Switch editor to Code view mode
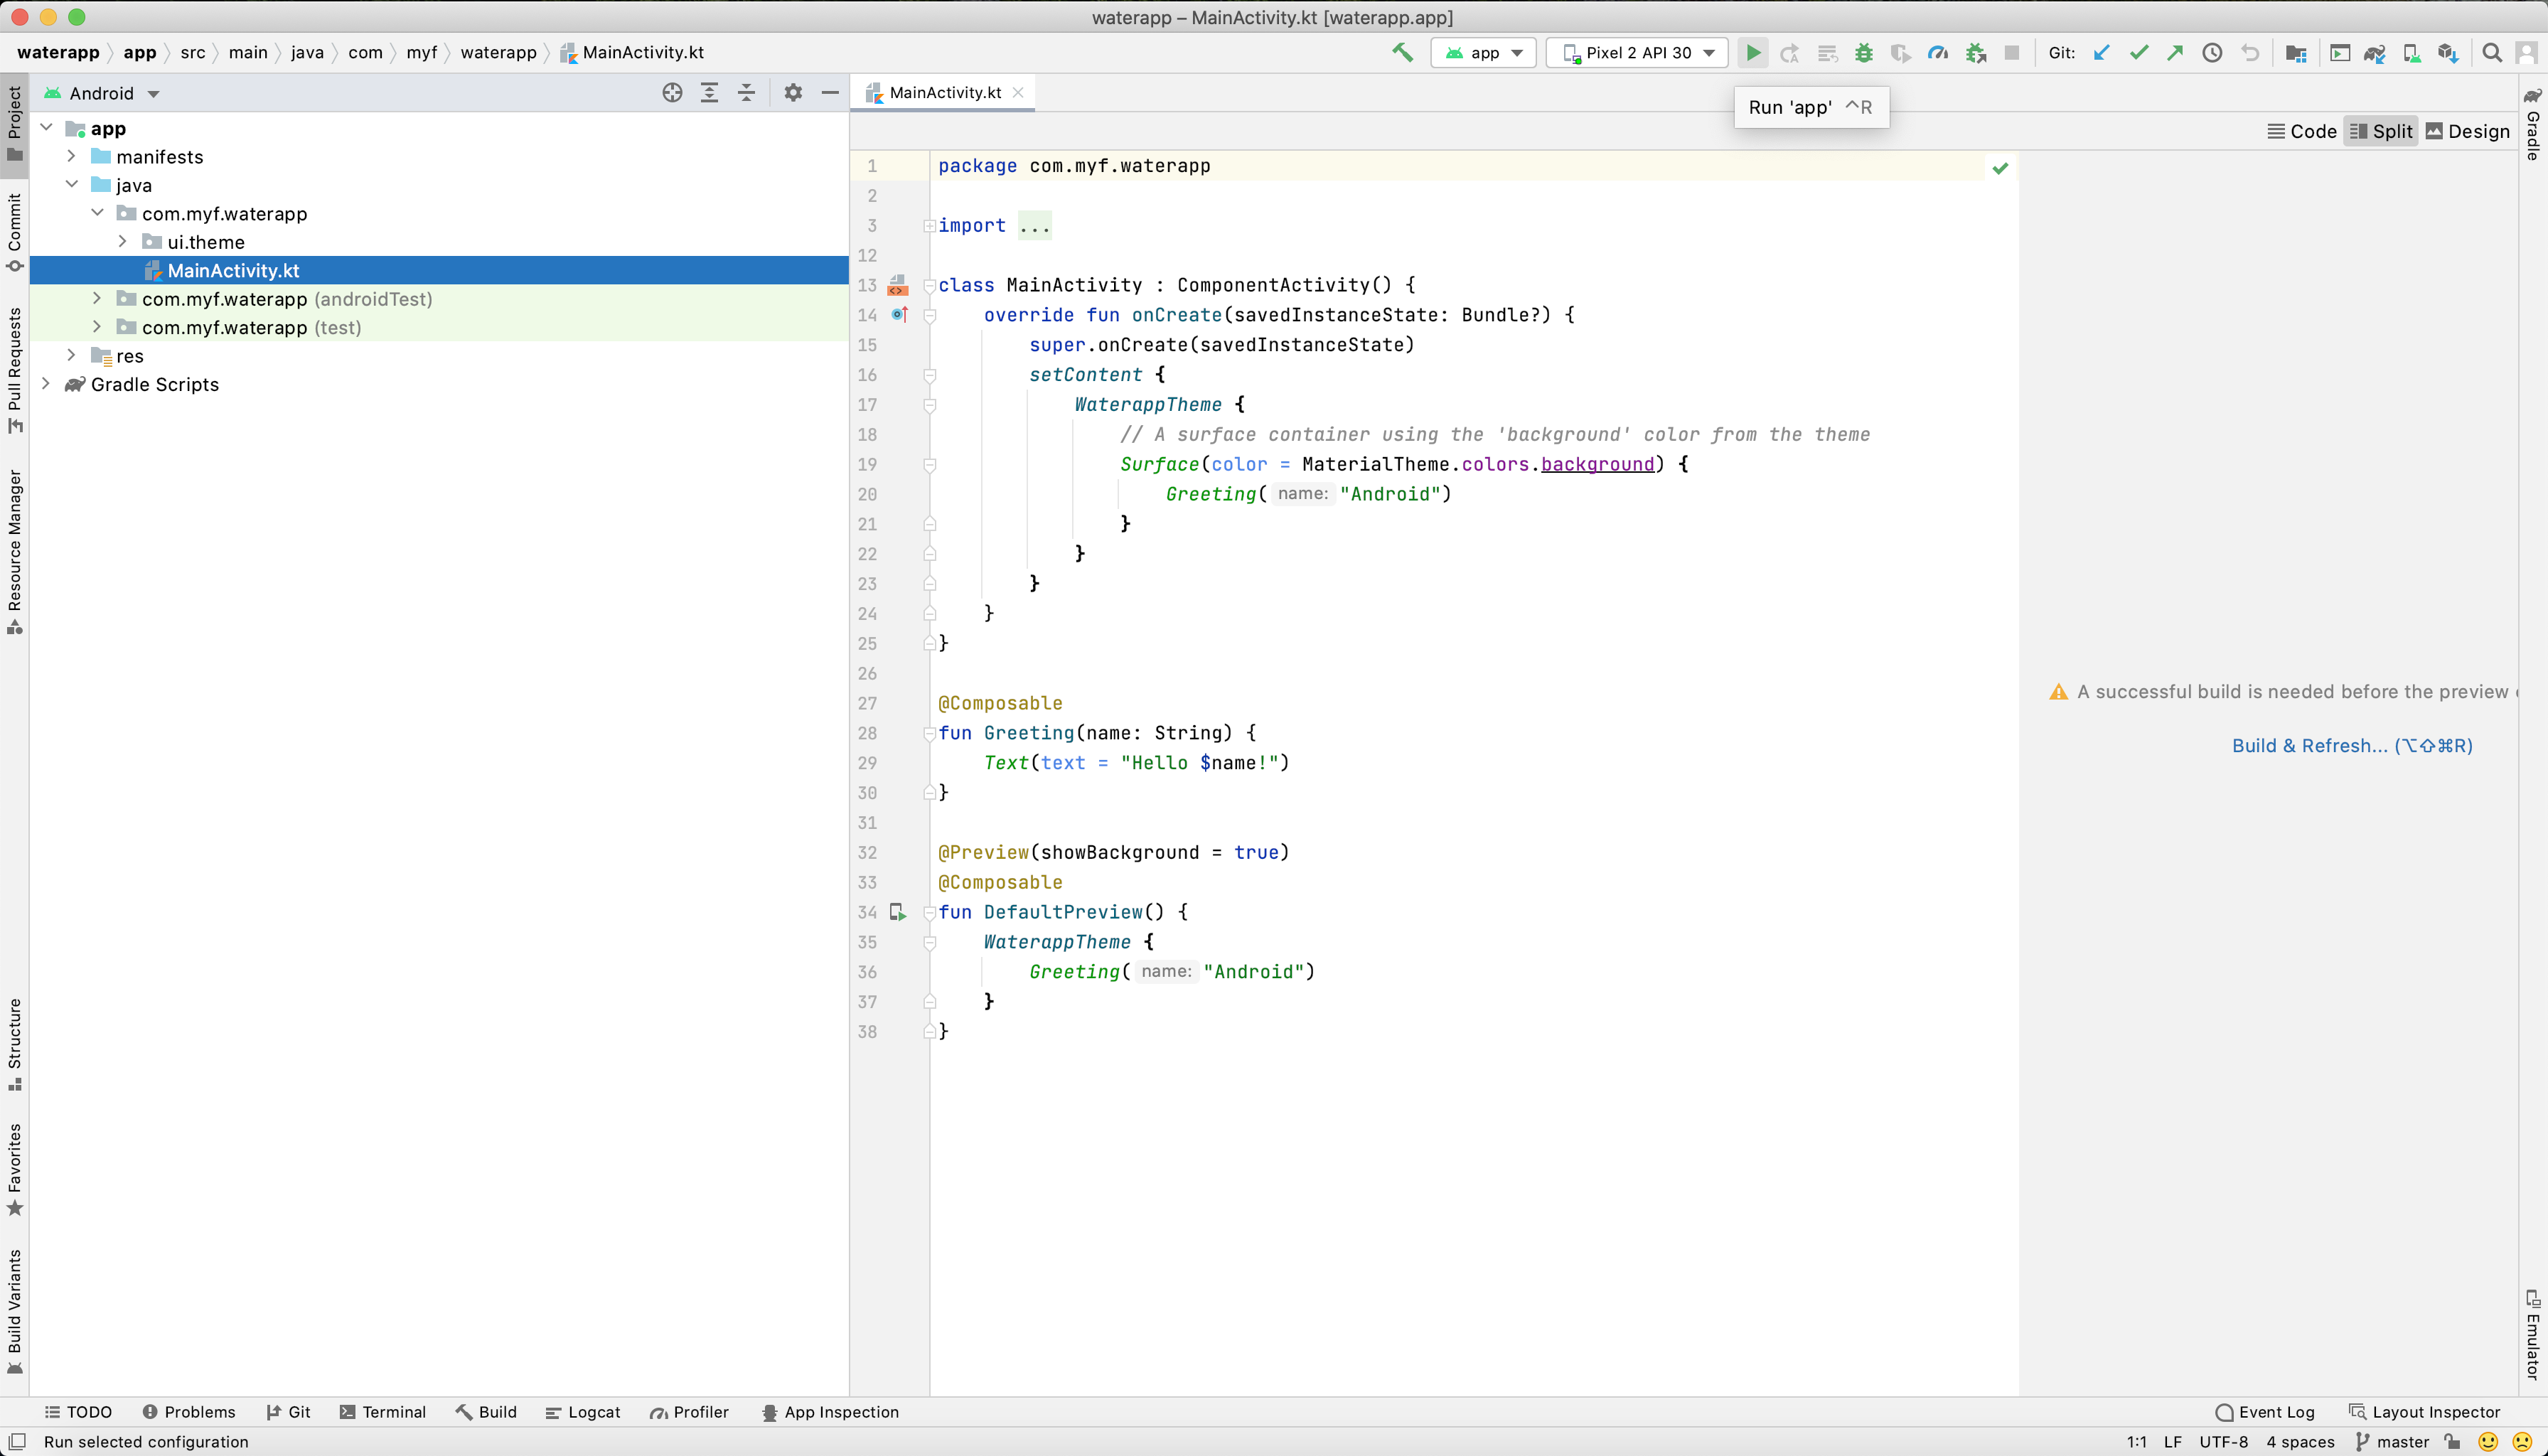This screenshot has width=2548, height=1456. tap(2301, 131)
